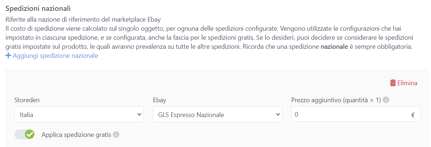431x147 pixels.
Task: Click the info icon beside Prezzo aggiuntivo
Action: (x=386, y=100)
